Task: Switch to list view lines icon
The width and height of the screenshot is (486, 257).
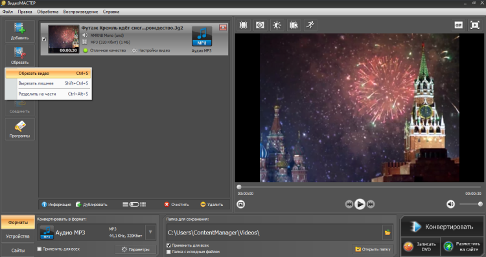Action: [x=125, y=205]
